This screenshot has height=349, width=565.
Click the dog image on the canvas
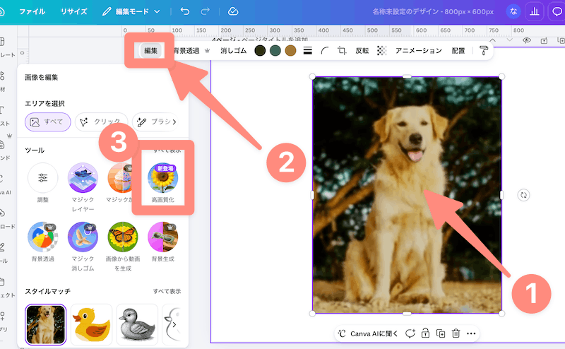(x=407, y=195)
